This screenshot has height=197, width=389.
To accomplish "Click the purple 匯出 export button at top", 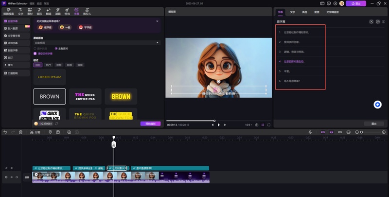I will click(356, 3).
